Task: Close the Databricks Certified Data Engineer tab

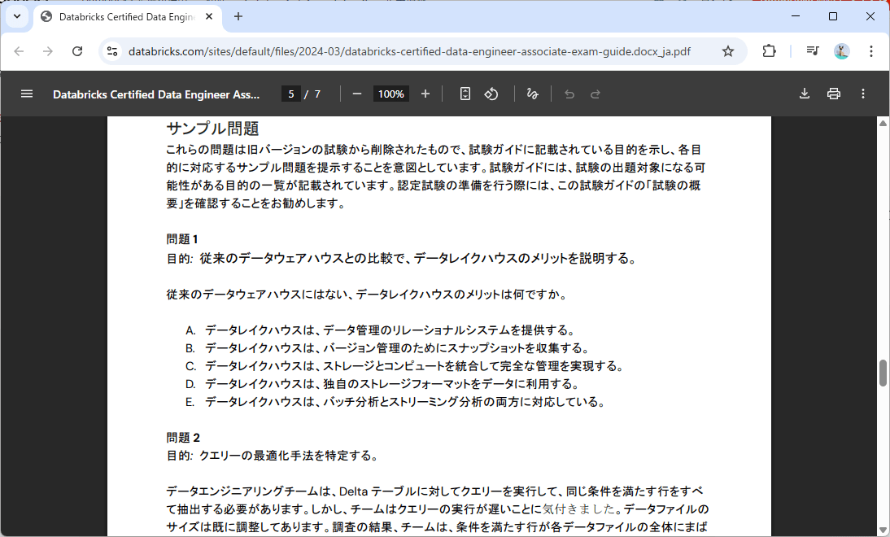Action: [209, 16]
